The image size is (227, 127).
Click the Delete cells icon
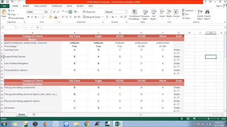point(169,12)
